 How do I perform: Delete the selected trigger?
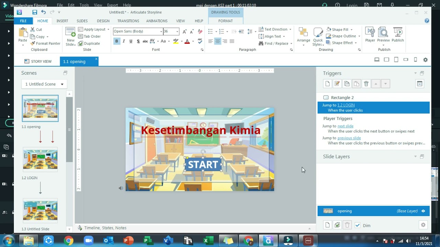coord(366,84)
